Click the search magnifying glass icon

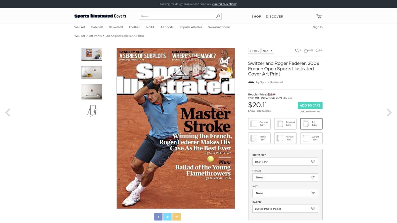tap(218, 16)
